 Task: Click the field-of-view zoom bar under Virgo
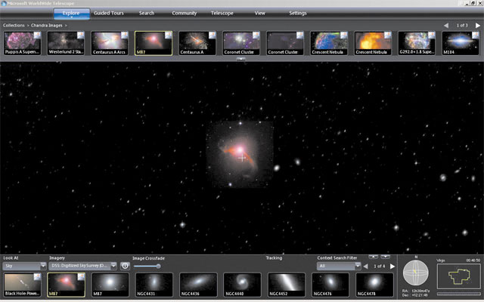(459, 294)
